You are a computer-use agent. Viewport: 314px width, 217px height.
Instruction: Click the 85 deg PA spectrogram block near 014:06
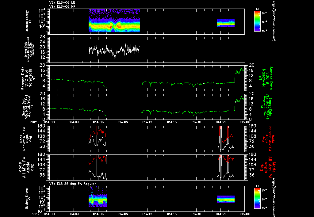98,197
